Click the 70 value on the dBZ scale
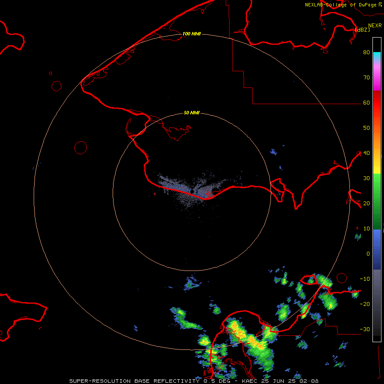Screen dimensions: 384x384 [367, 77]
